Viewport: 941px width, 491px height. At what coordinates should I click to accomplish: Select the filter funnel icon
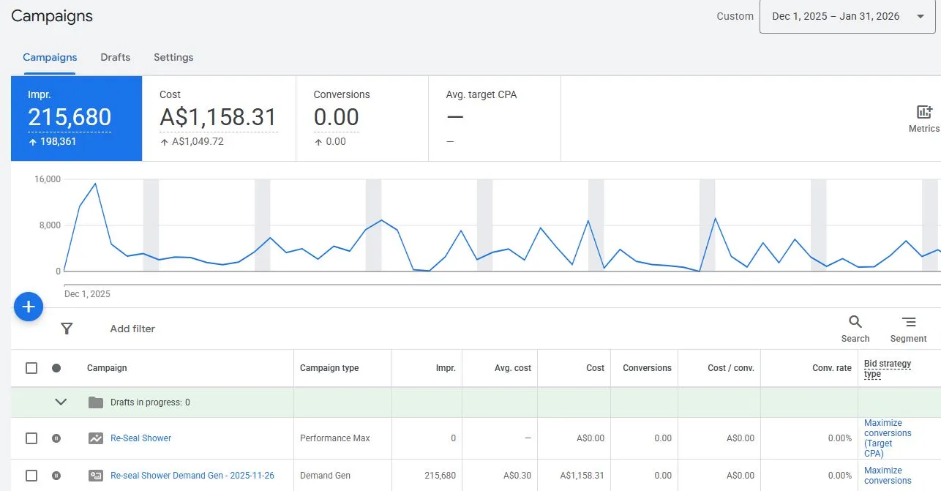tap(67, 329)
